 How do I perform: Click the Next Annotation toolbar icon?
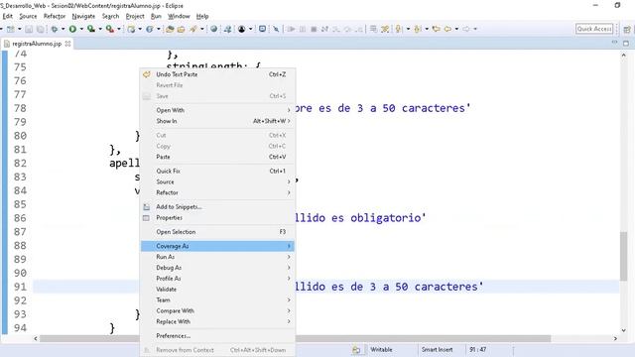(x=399, y=29)
